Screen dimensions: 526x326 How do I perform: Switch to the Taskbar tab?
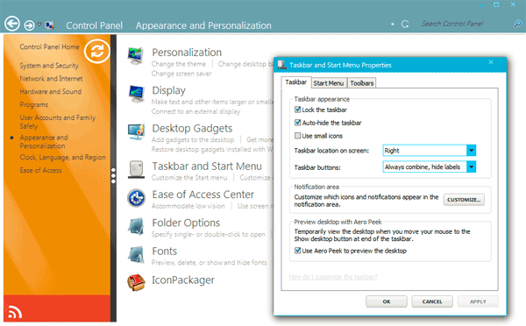296,82
